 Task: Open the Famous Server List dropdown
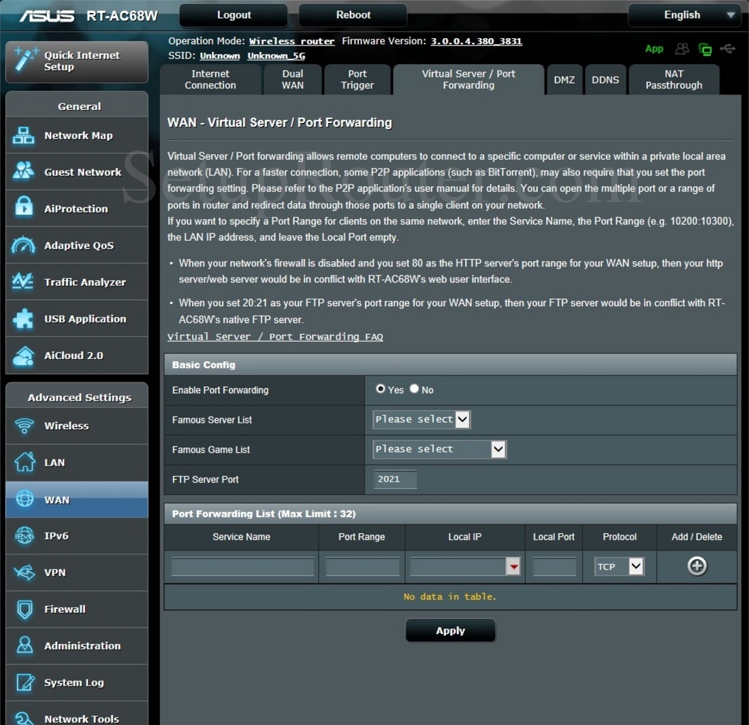tap(421, 419)
